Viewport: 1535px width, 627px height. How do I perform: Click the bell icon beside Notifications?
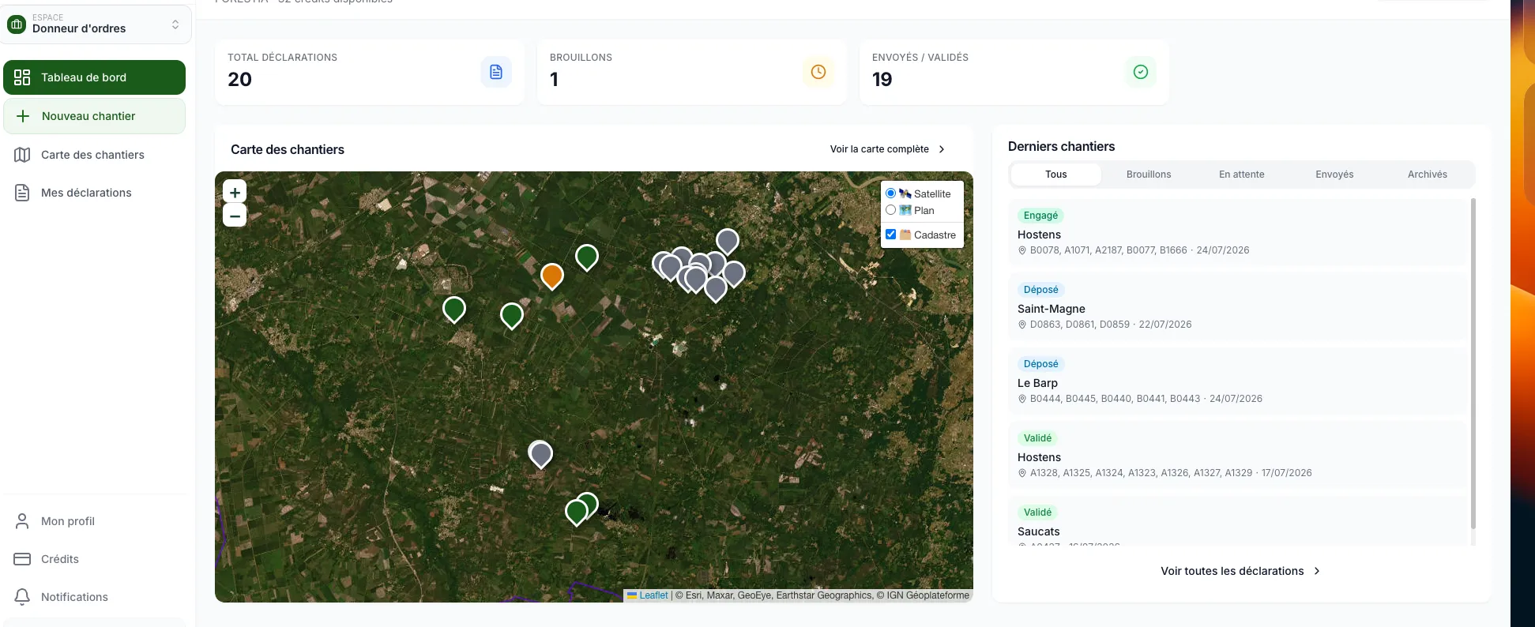[x=22, y=597]
